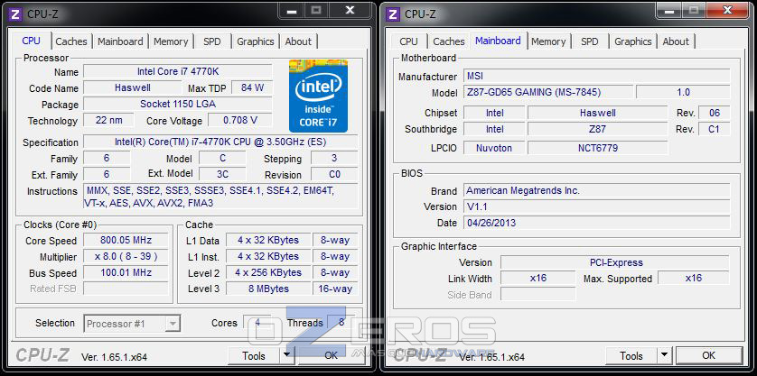Open the Caches tab in left CPU-Z window
Screen dimensions: 757x376
click(71, 41)
